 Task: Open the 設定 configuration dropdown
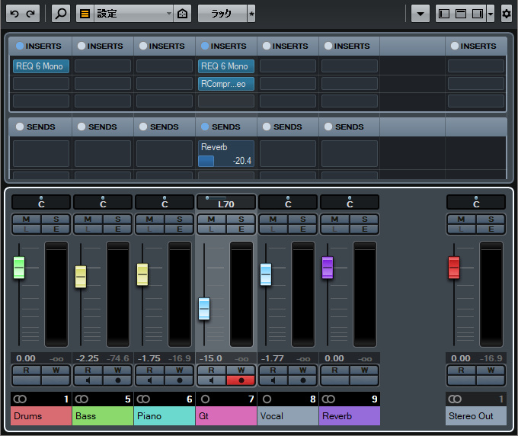133,14
